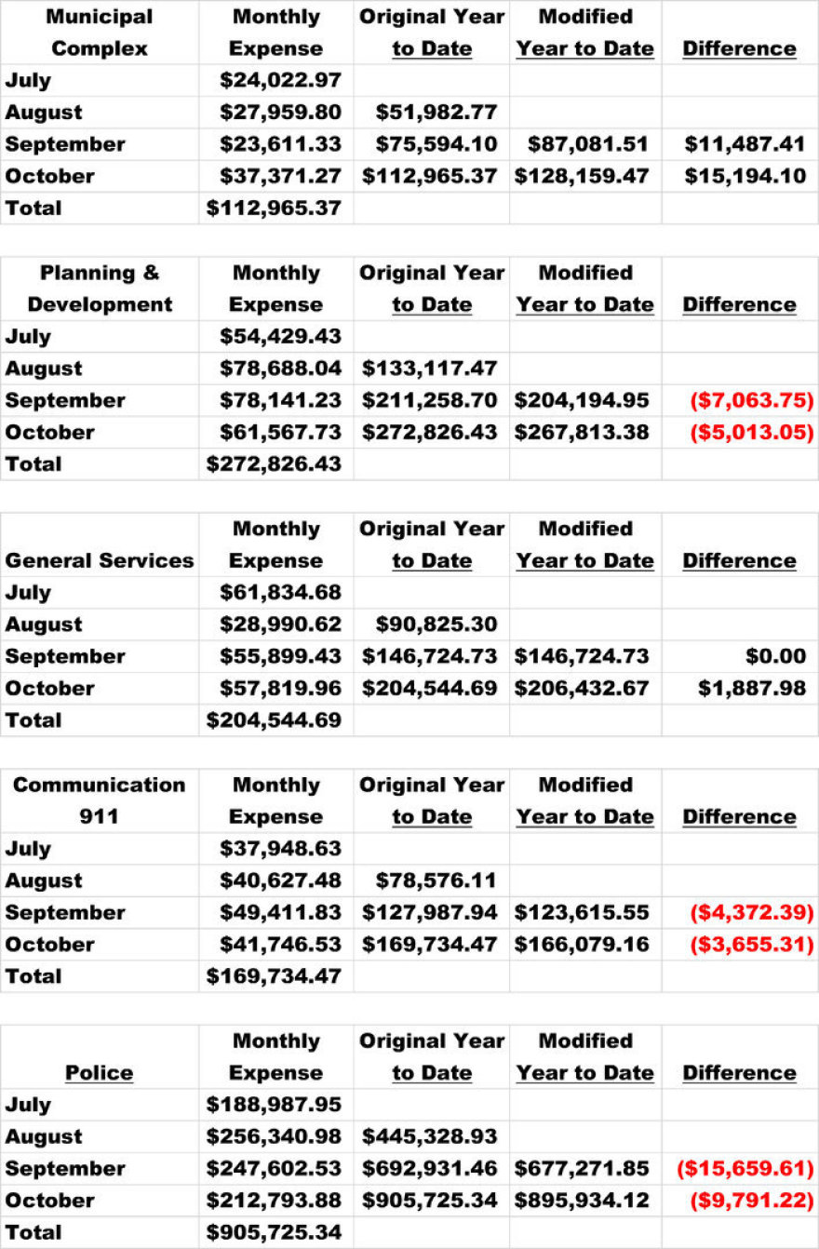The height and width of the screenshot is (1249, 819).
Task: Click red difference value ($3,655.31)
Action: coord(751,944)
